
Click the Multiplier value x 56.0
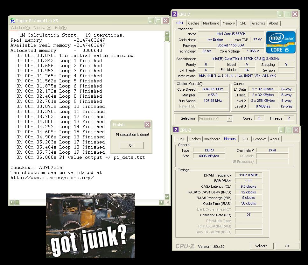(x=213, y=95)
